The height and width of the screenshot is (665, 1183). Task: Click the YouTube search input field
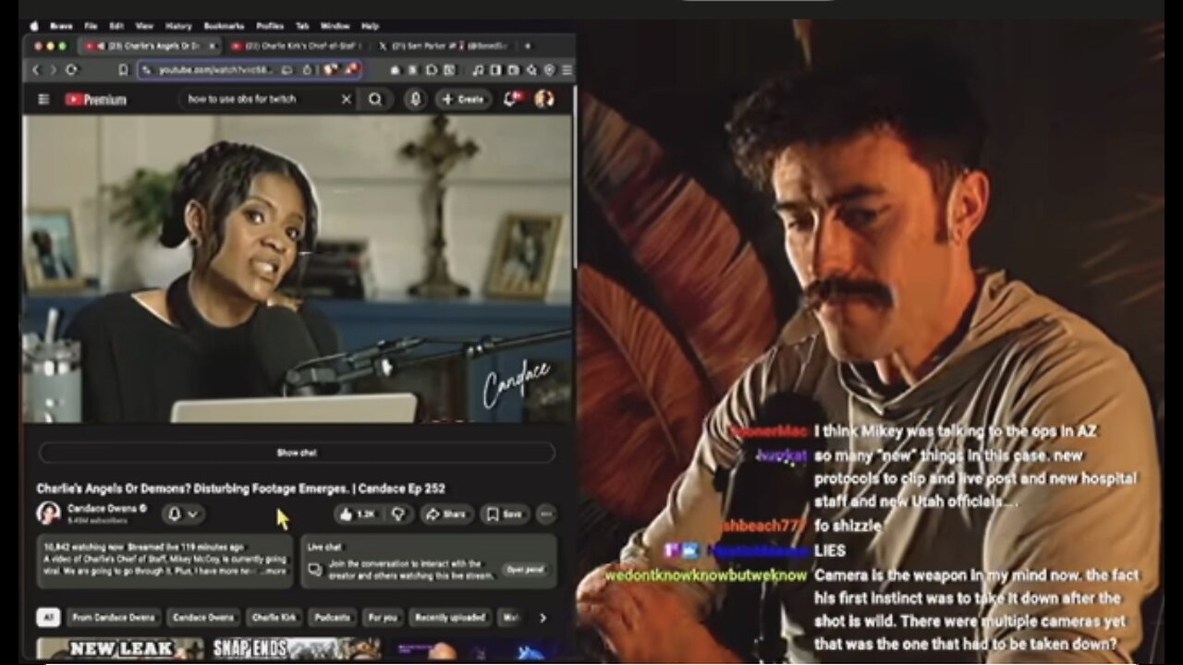(x=257, y=99)
